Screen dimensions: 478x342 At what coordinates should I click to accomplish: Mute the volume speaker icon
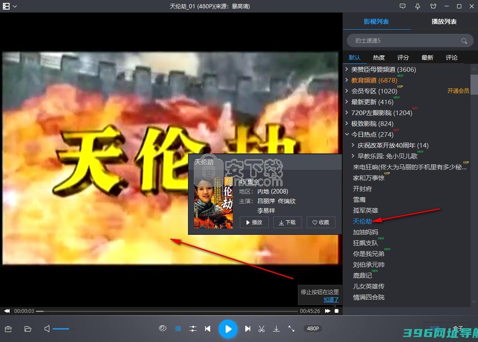[47, 329]
